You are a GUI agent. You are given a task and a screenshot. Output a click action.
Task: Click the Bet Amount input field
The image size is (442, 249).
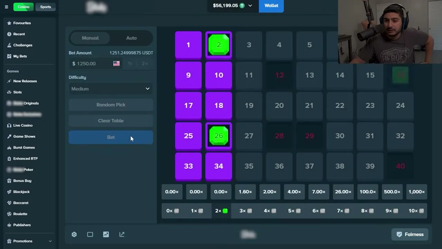point(95,64)
